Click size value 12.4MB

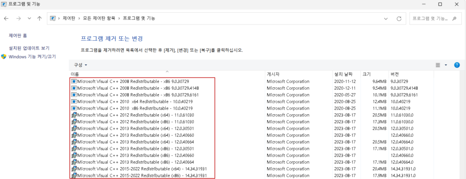click(x=379, y=102)
